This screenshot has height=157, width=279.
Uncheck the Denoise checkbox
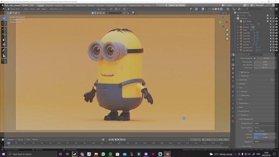(x=242, y=72)
